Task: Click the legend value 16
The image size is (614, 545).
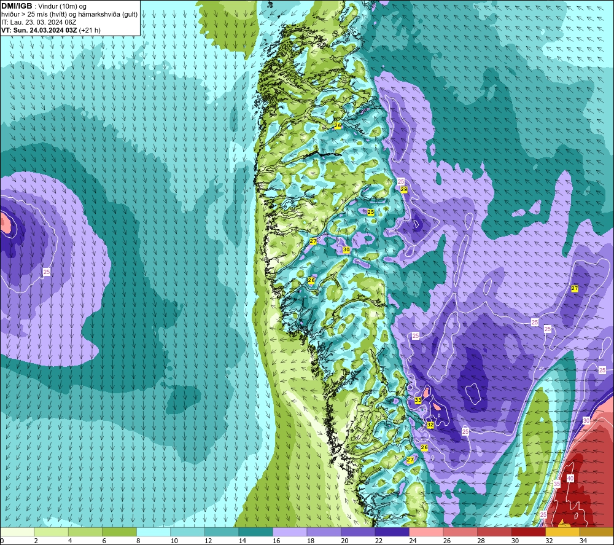Action: 276,541
